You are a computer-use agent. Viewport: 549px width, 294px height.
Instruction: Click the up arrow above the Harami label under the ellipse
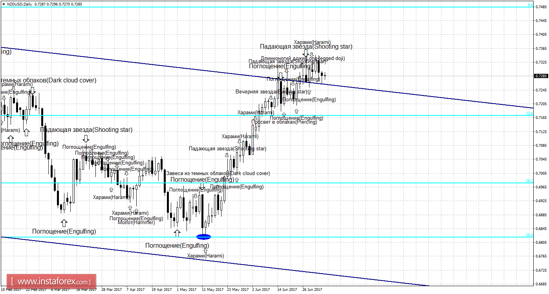point(205,250)
